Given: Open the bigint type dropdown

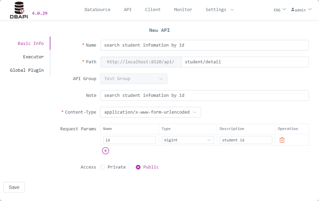Looking at the screenshot, I should coord(188,140).
